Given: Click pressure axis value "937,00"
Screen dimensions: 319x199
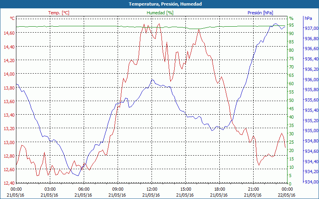Looking at the screenshot, I should point(311,28).
